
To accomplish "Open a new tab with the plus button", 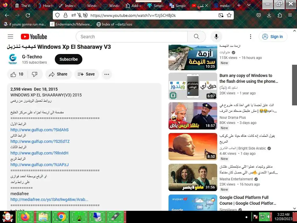I will [x=239, y=5].
